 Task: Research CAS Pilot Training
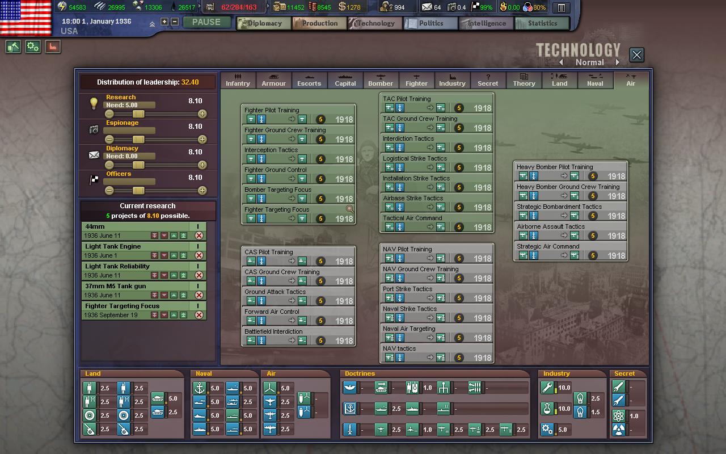tap(298, 257)
